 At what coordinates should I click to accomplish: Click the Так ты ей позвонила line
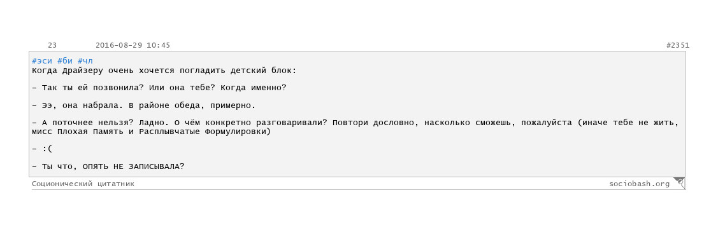coord(159,88)
